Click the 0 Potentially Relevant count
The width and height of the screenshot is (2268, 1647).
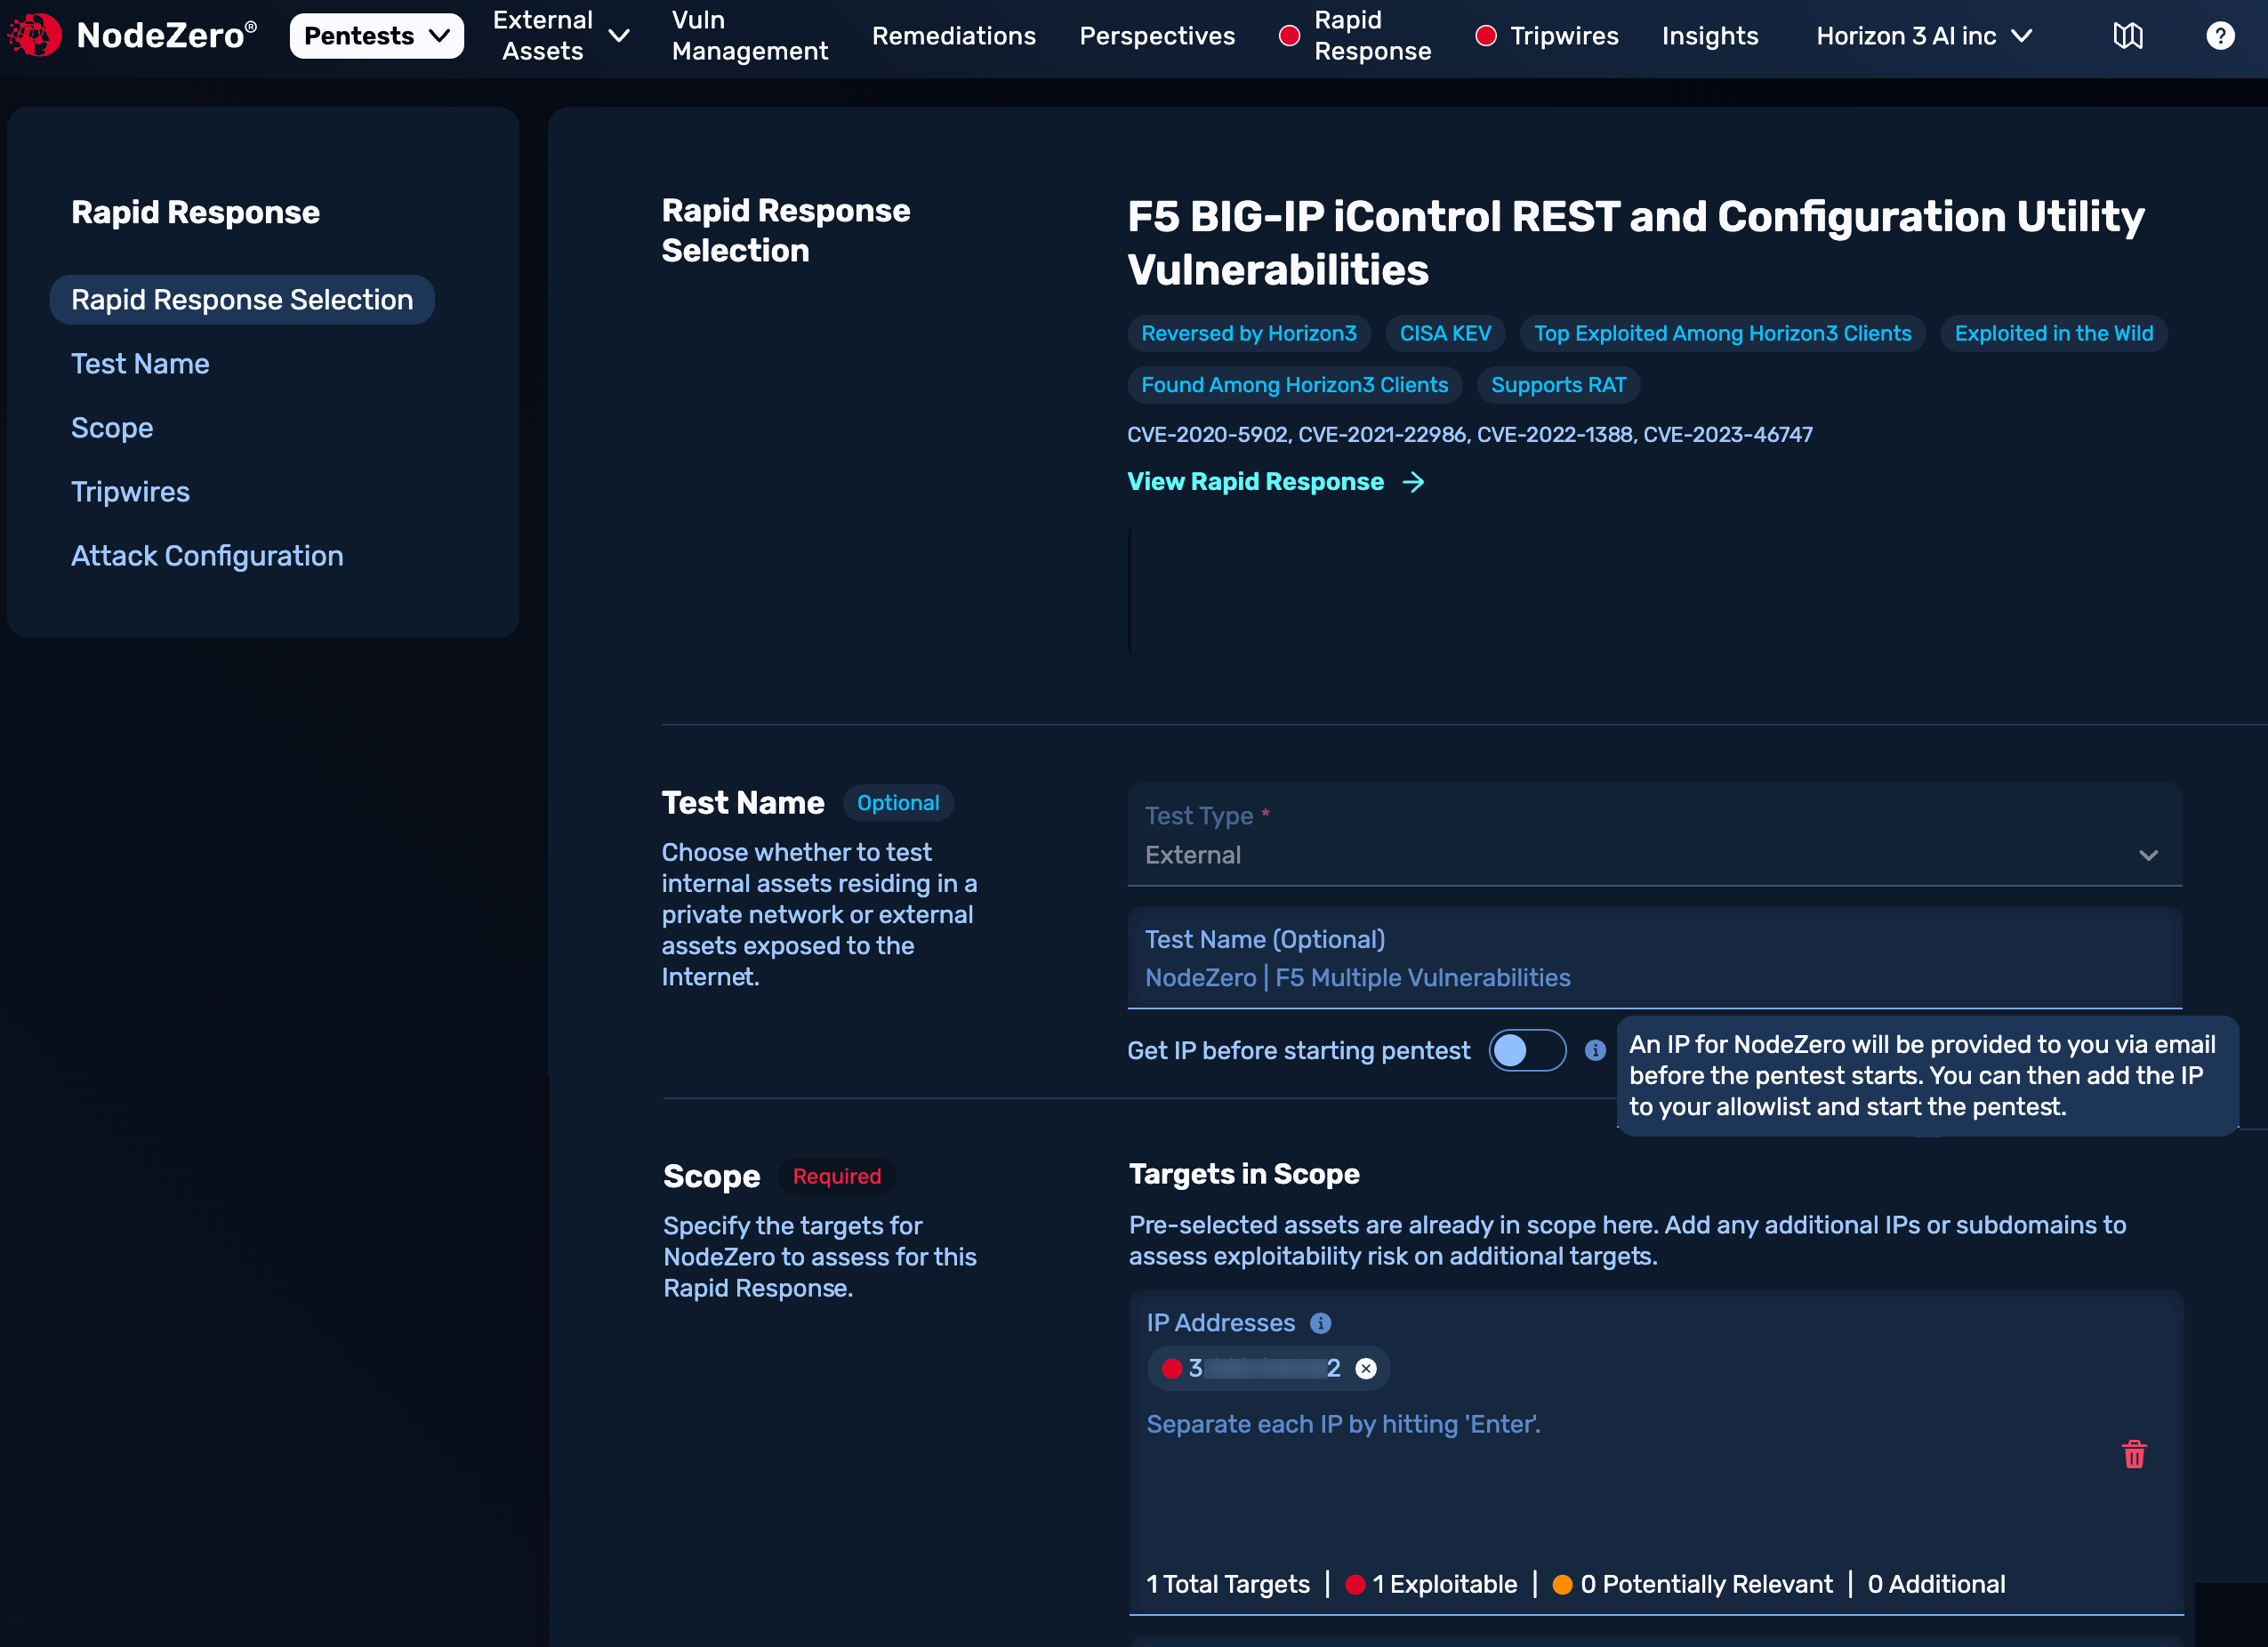click(x=1693, y=1584)
